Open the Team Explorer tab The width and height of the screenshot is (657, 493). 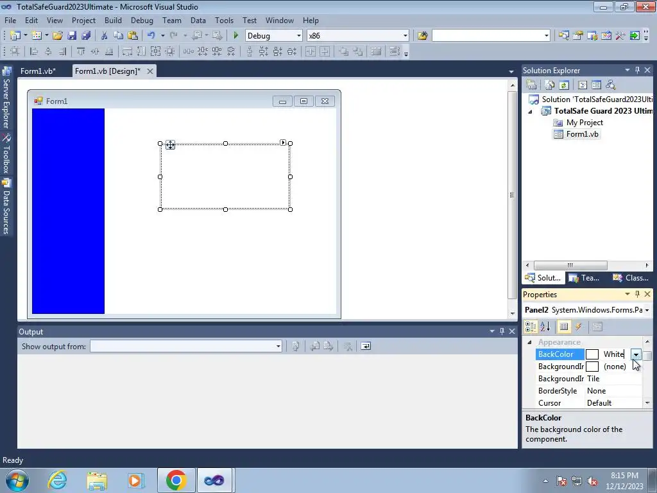(584, 277)
